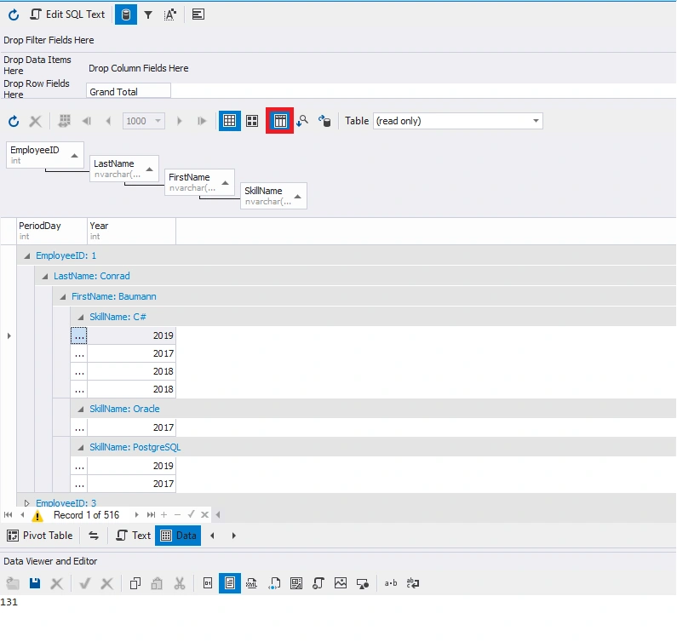
Task: Go to previous record in navigator
Action: (x=22, y=514)
